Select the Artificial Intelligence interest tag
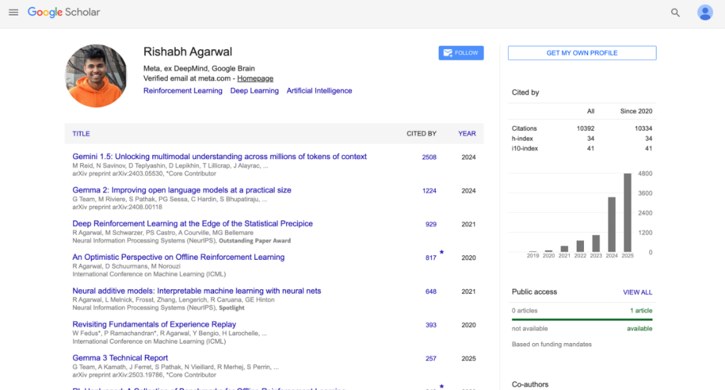The width and height of the screenshot is (725, 390). (319, 91)
